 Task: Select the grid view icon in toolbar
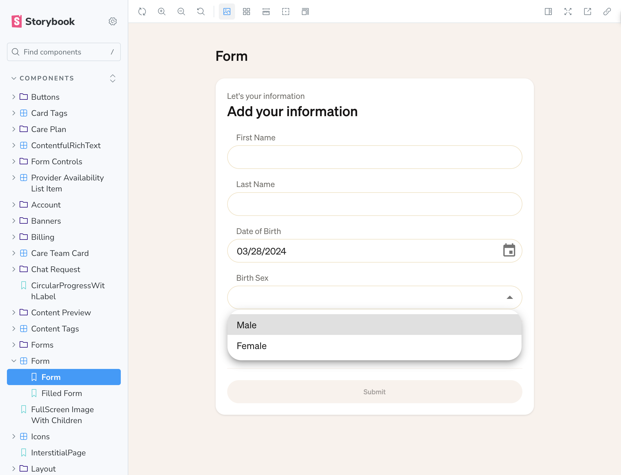click(246, 11)
